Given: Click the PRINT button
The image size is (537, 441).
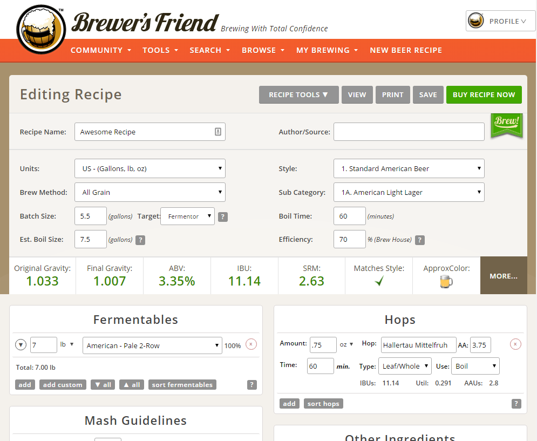Looking at the screenshot, I should pyautogui.click(x=392, y=94).
